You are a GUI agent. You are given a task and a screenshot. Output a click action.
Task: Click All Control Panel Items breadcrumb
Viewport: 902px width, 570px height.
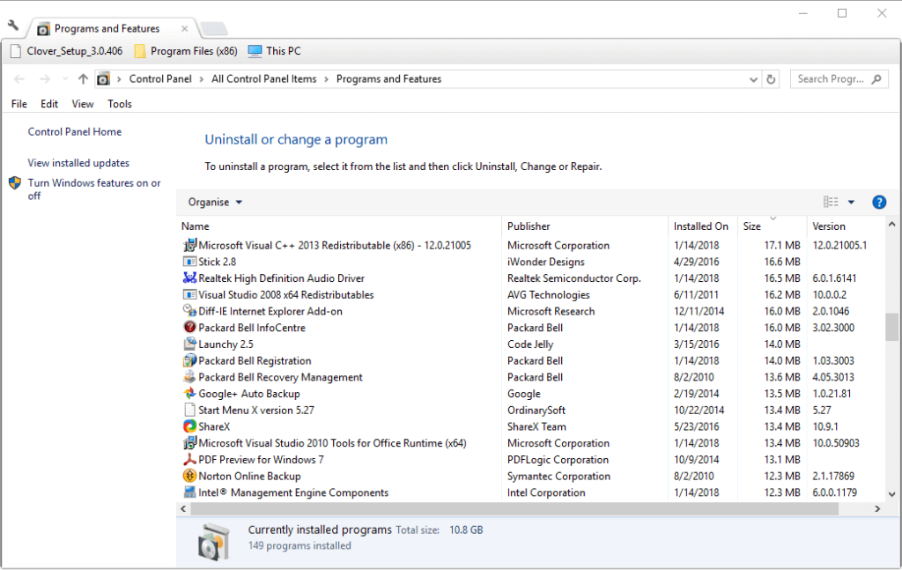pyautogui.click(x=264, y=78)
